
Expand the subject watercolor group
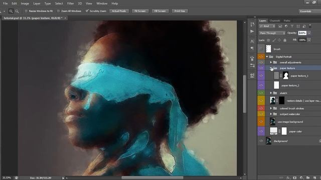pos(271,114)
